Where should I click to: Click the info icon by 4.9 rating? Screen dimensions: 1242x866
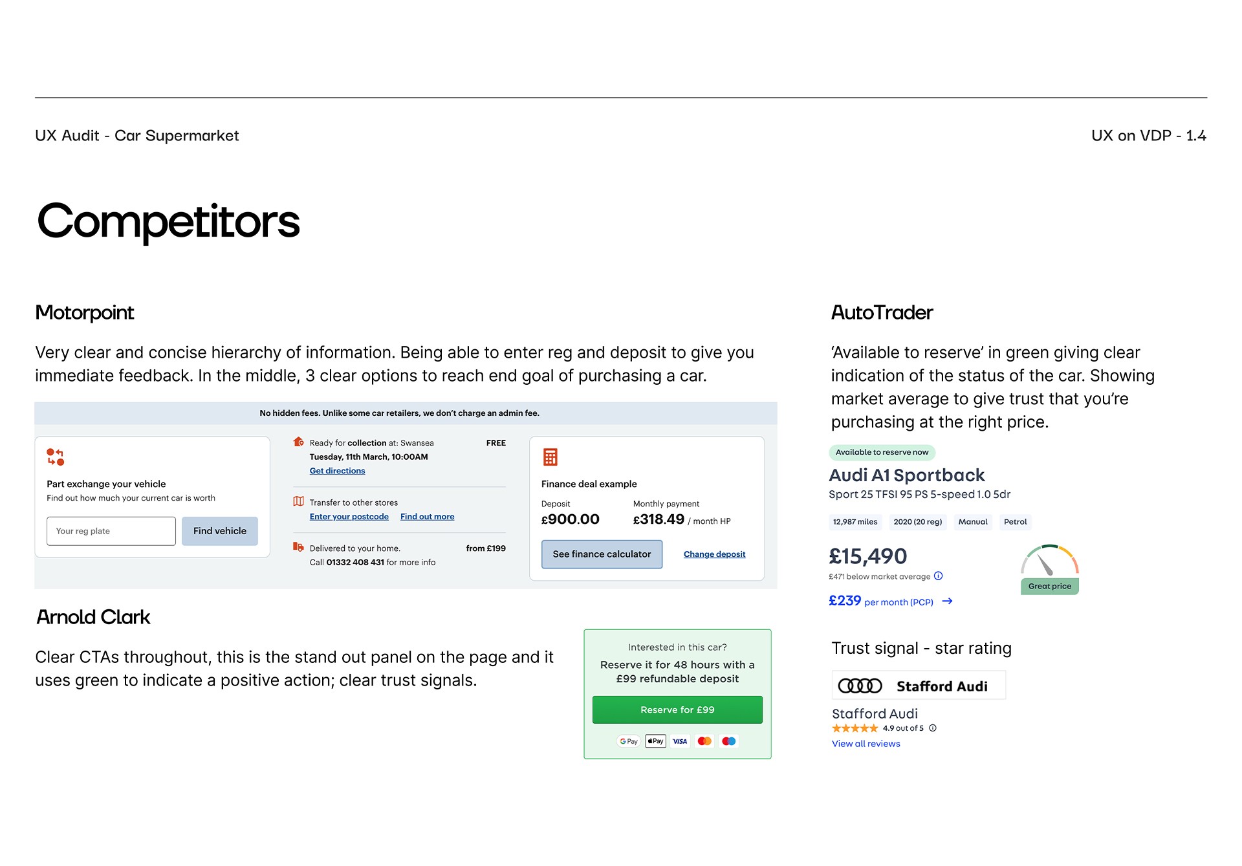tap(933, 728)
